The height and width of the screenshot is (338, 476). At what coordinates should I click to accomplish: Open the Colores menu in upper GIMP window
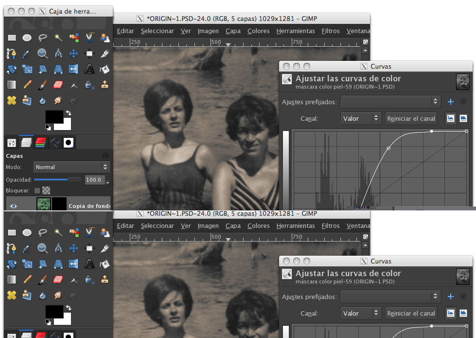click(258, 31)
